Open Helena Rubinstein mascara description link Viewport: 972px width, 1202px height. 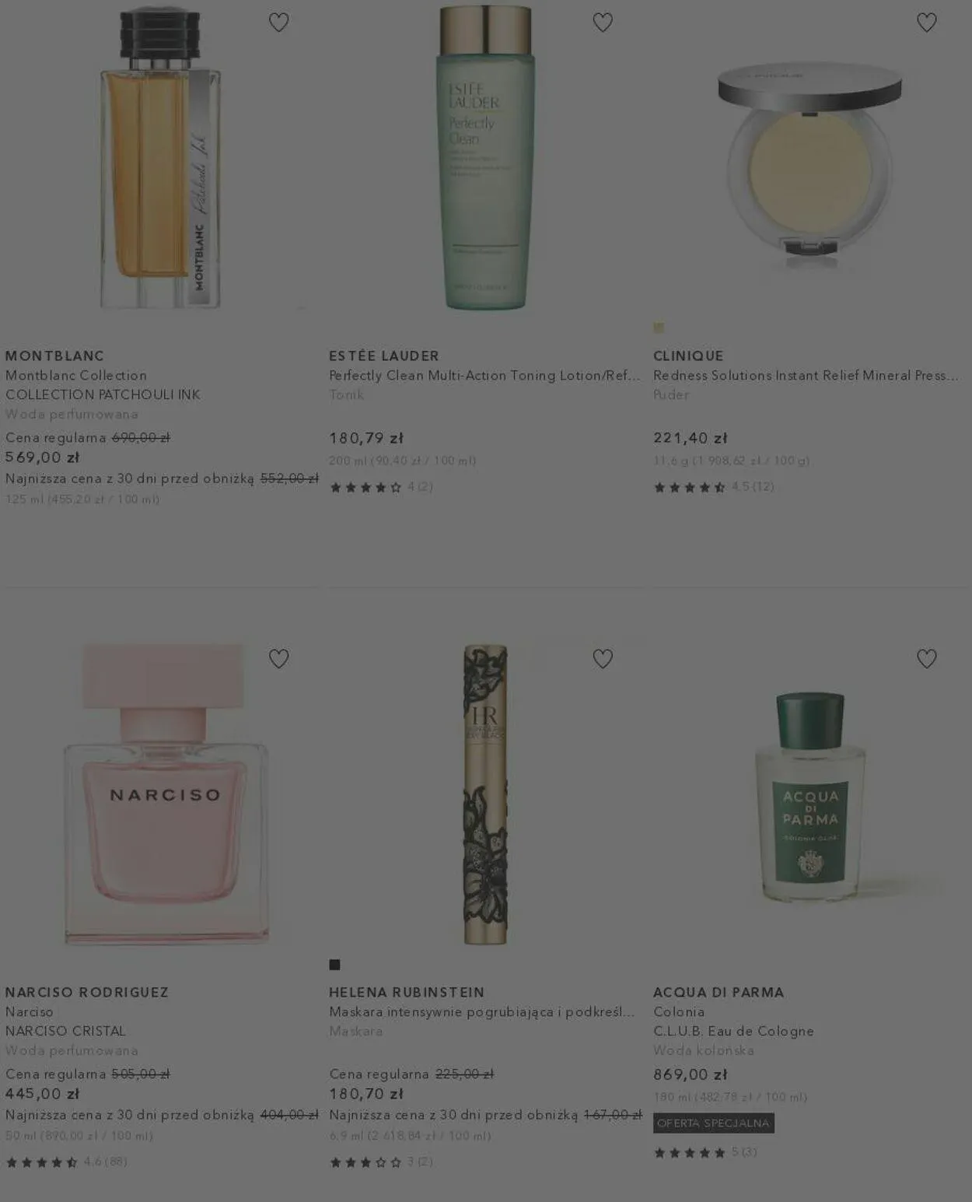(482, 1011)
